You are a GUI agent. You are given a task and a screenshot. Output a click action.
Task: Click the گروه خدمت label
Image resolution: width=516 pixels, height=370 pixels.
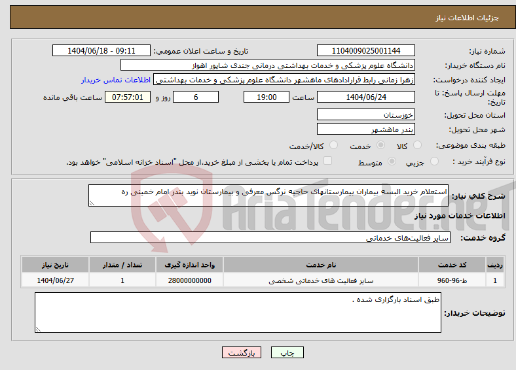pos(483,238)
